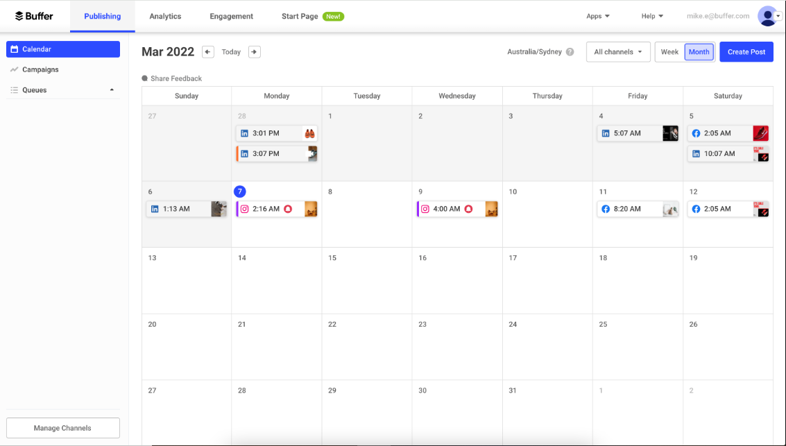Open the Publishing tab
The height and width of the screenshot is (446, 786).
tap(102, 16)
